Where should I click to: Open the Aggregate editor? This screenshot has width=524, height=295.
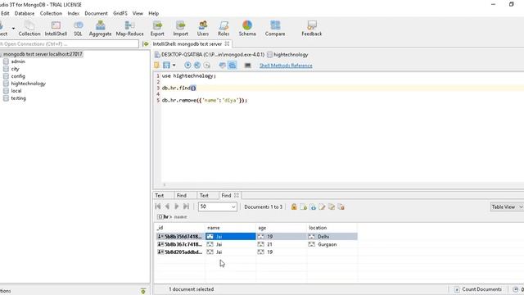pyautogui.click(x=100, y=29)
